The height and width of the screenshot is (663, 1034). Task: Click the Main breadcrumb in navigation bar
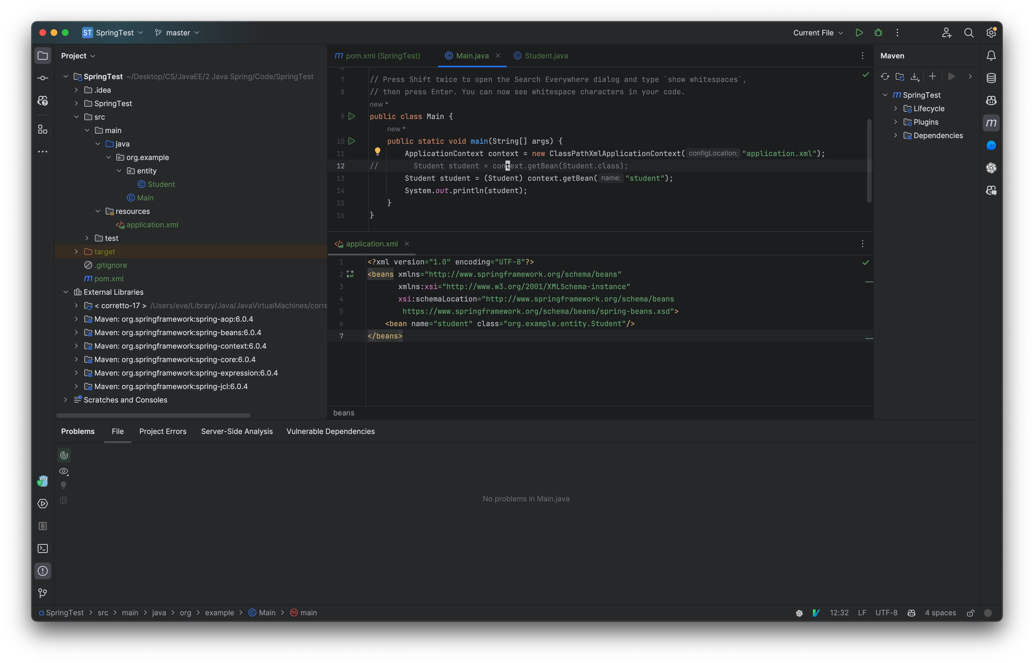point(262,613)
